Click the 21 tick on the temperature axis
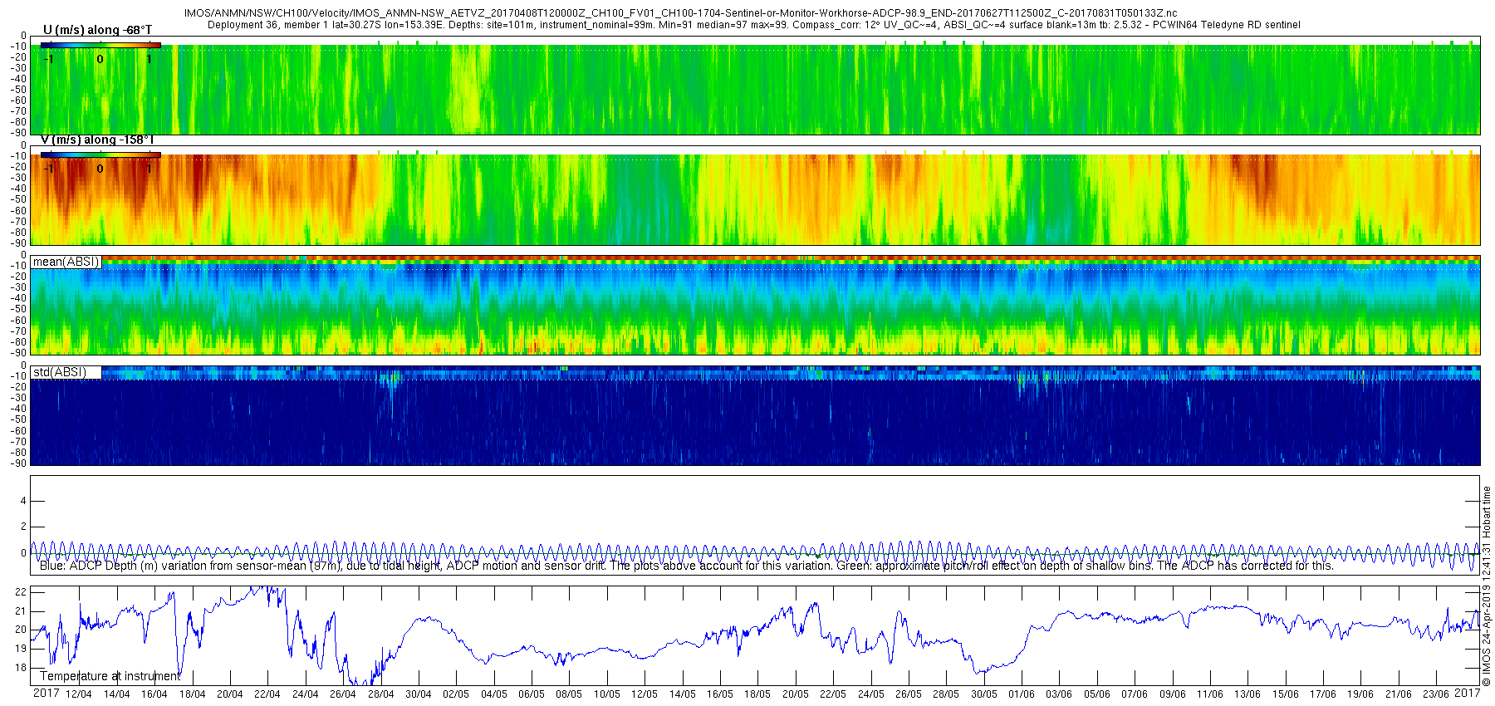The image size is (1495, 706). pyautogui.click(x=22, y=611)
